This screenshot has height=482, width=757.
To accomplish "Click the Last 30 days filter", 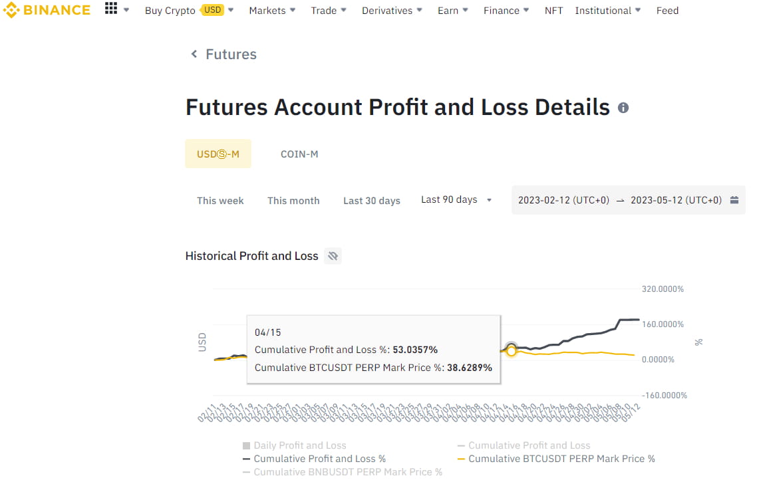I will 372,201.
